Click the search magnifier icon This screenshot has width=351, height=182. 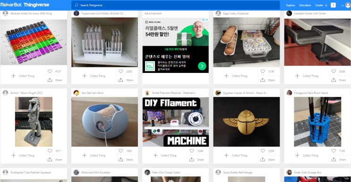point(77,5)
